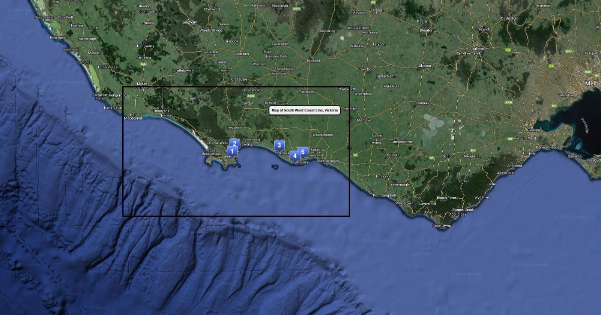Click the A66 road shield near Tarpeena
The height and width of the screenshot is (315, 601).
(144, 64)
